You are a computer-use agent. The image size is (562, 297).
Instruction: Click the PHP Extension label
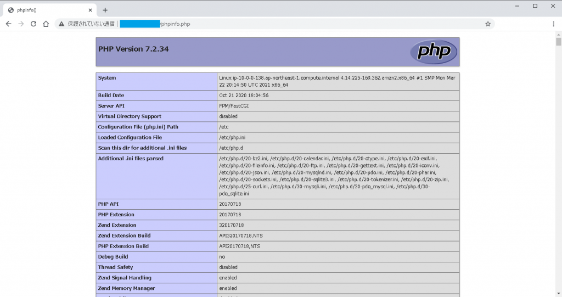click(x=116, y=215)
